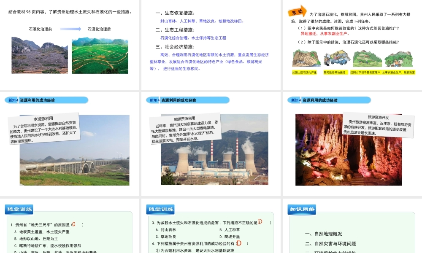Screen dimensions: 422x253
Task: Click question 1 about 地无三尺平
Action: [47, 225]
